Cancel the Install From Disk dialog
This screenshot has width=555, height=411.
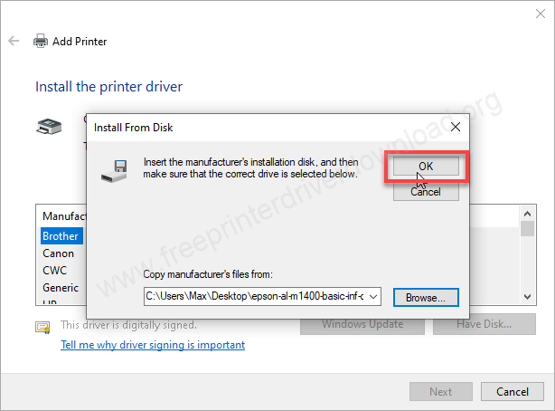(x=426, y=192)
